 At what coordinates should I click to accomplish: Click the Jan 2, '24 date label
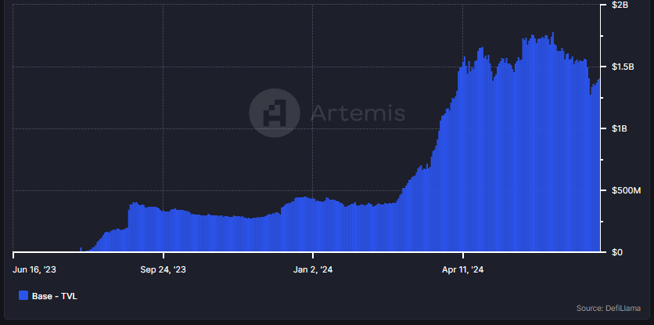tap(313, 269)
